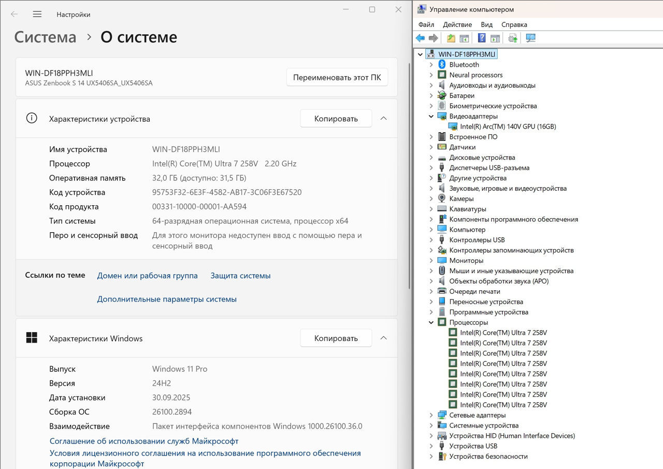Expand the Сетевые адаптеры category
The height and width of the screenshot is (469, 663).
coord(431,415)
